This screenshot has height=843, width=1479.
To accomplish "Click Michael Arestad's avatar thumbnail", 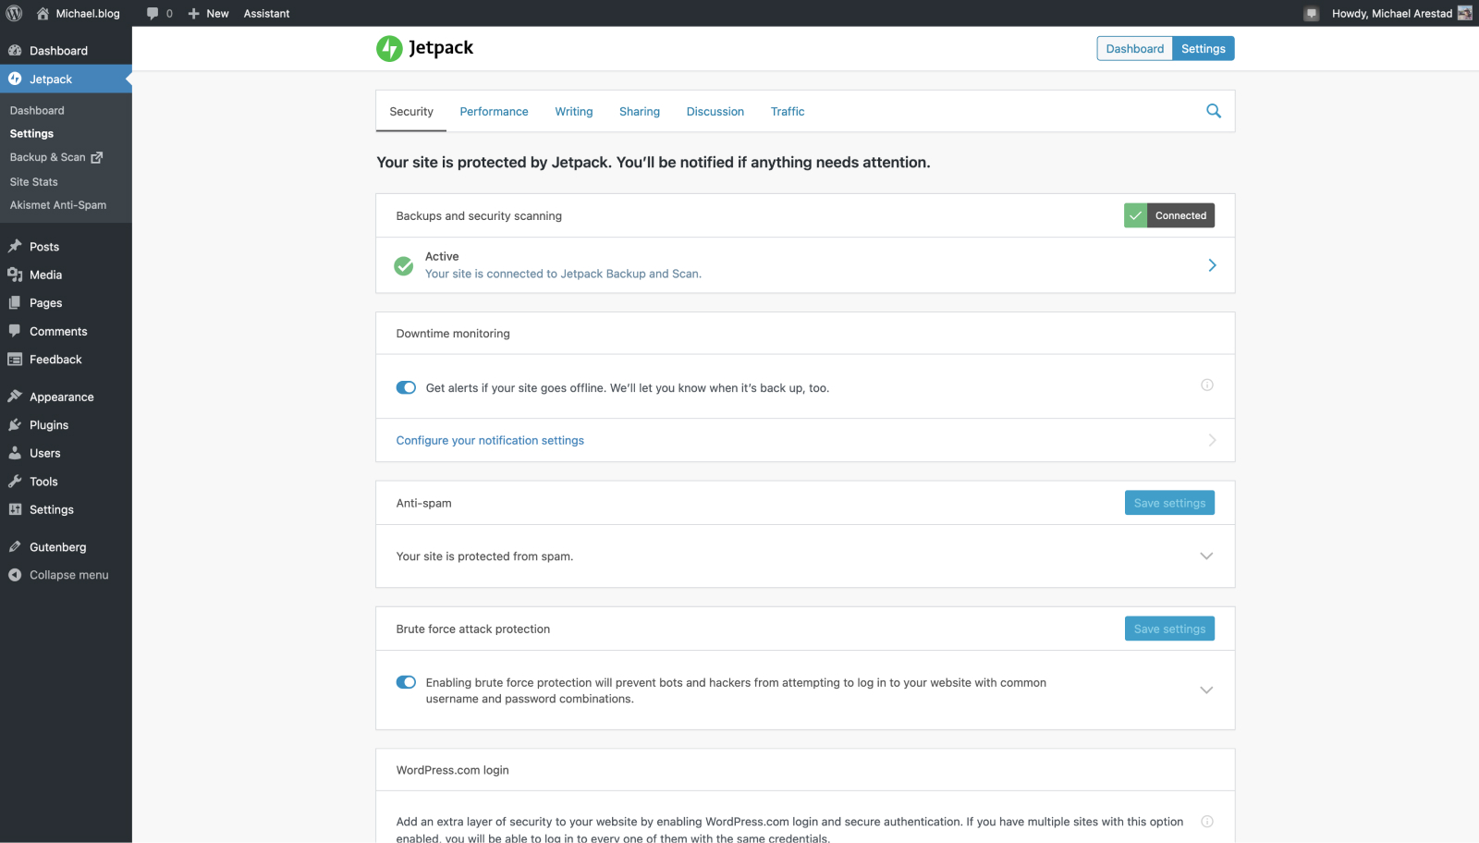I will (1465, 13).
